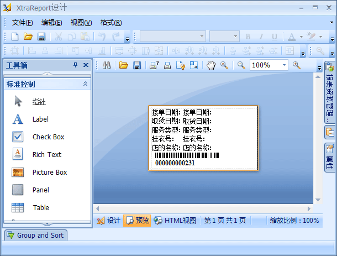Open the font size combo box

tap(224, 36)
